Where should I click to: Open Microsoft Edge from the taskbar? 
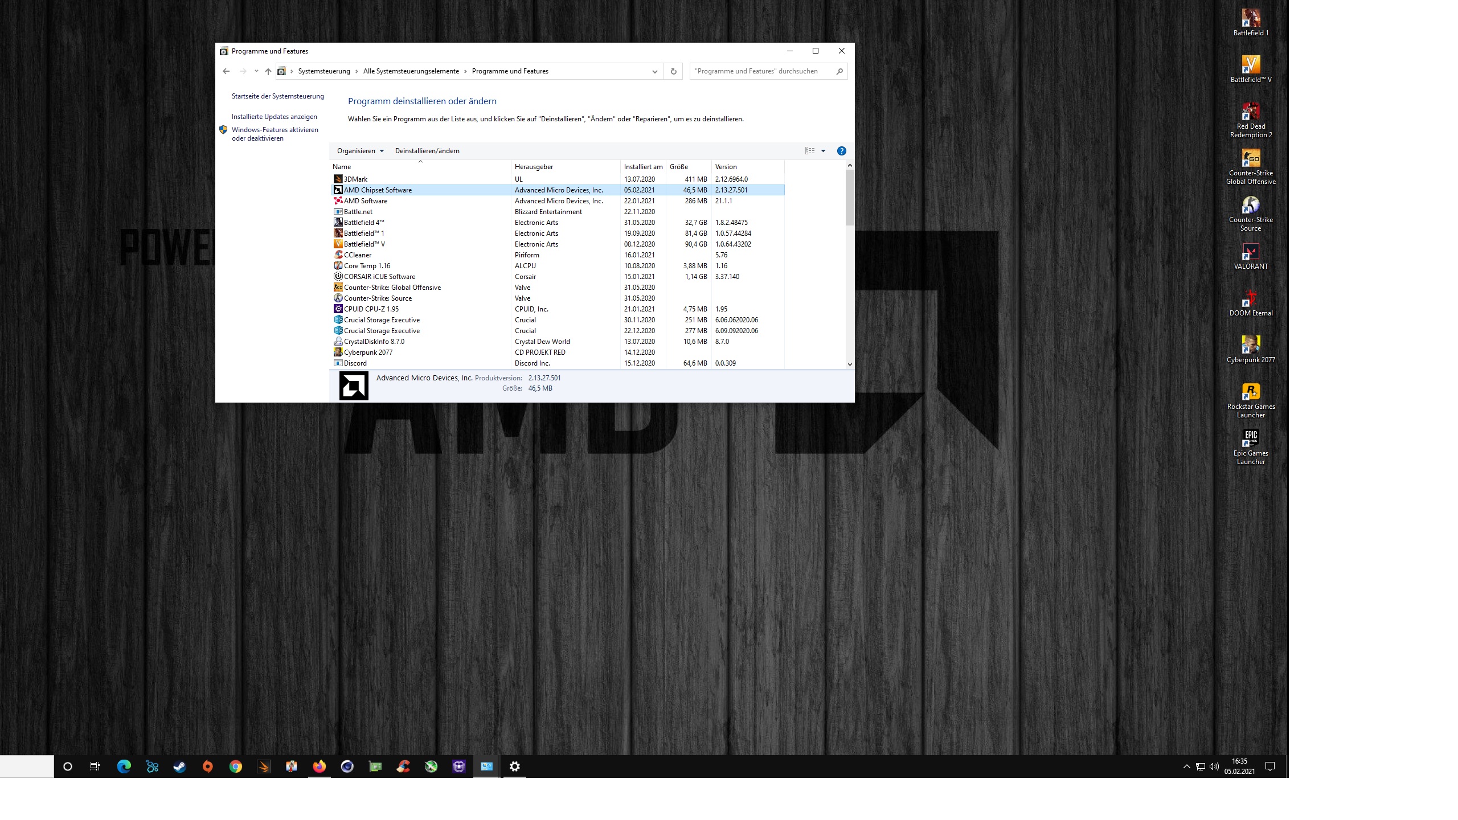124,766
